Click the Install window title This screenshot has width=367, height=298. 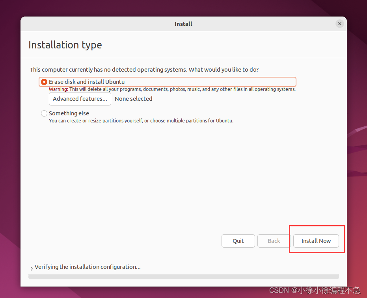[183, 24]
